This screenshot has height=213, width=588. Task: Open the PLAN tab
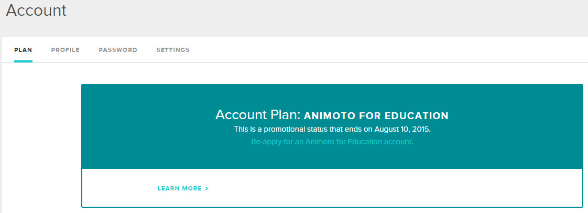[x=23, y=50]
